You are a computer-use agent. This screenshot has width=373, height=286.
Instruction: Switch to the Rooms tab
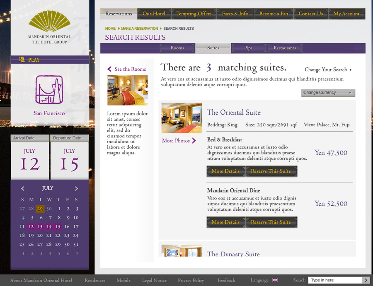click(x=177, y=48)
